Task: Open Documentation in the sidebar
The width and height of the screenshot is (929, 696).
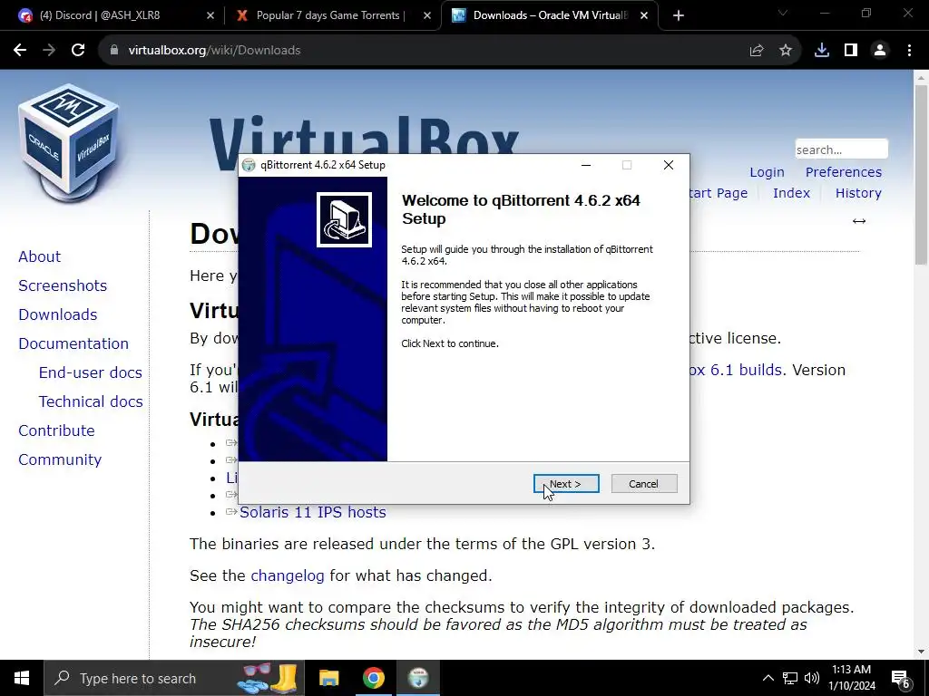Action: (73, 343)
